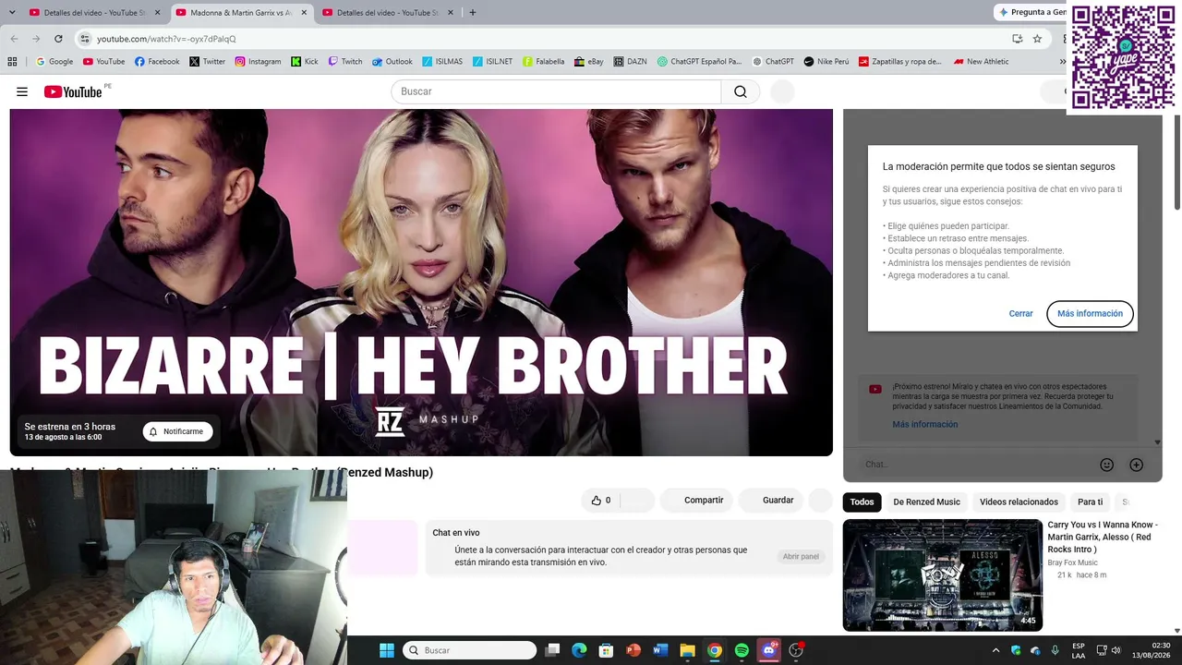Select the Para ti filter chip

coord(1090,502)
